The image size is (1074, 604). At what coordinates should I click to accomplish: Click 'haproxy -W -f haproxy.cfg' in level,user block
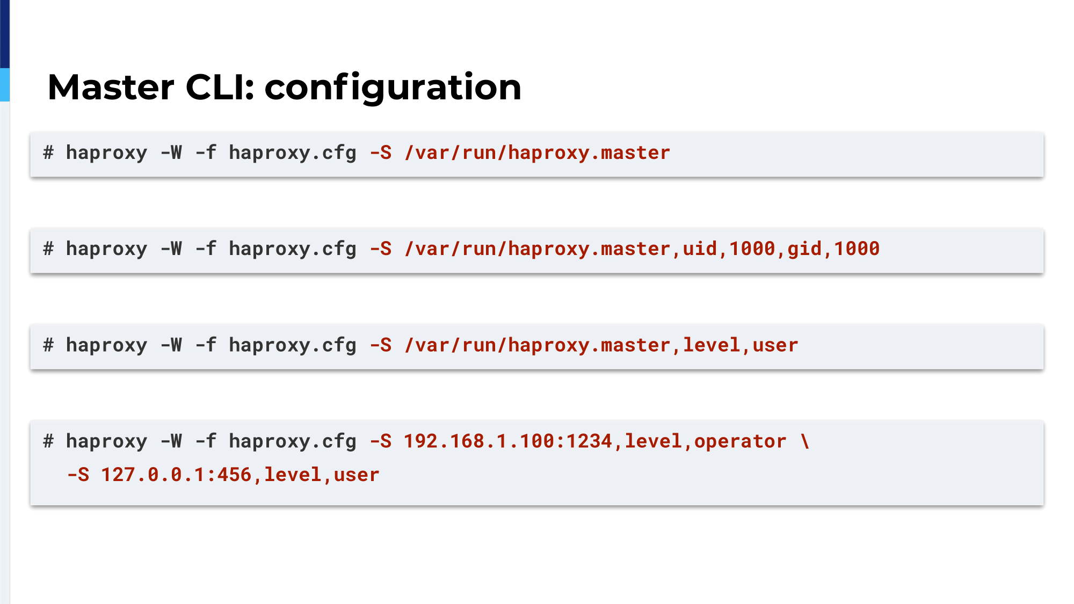click(211, 345)
